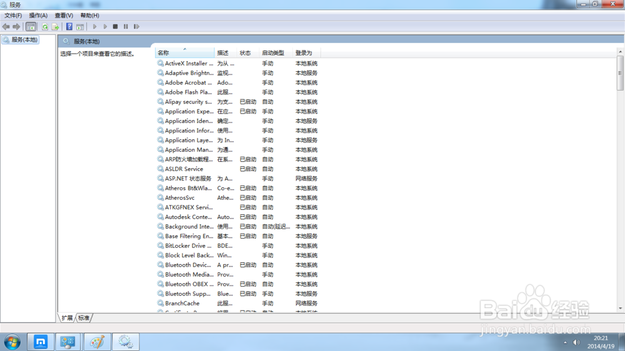Open the 操作(A) menu
This screenshot has width=625, height=351.
(x=38, y=16)
